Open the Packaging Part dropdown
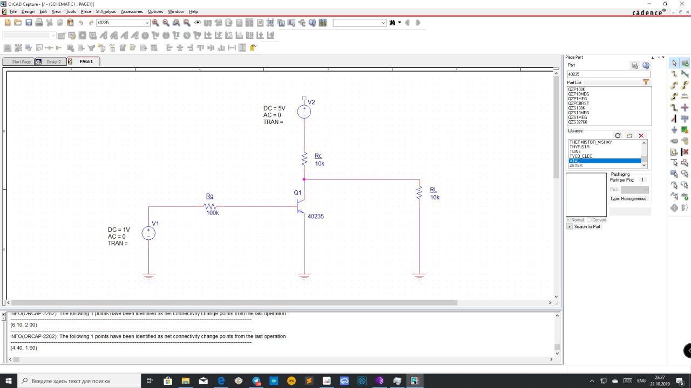Image resolution: width=691 pixels, height=388 pixels. 646,190
